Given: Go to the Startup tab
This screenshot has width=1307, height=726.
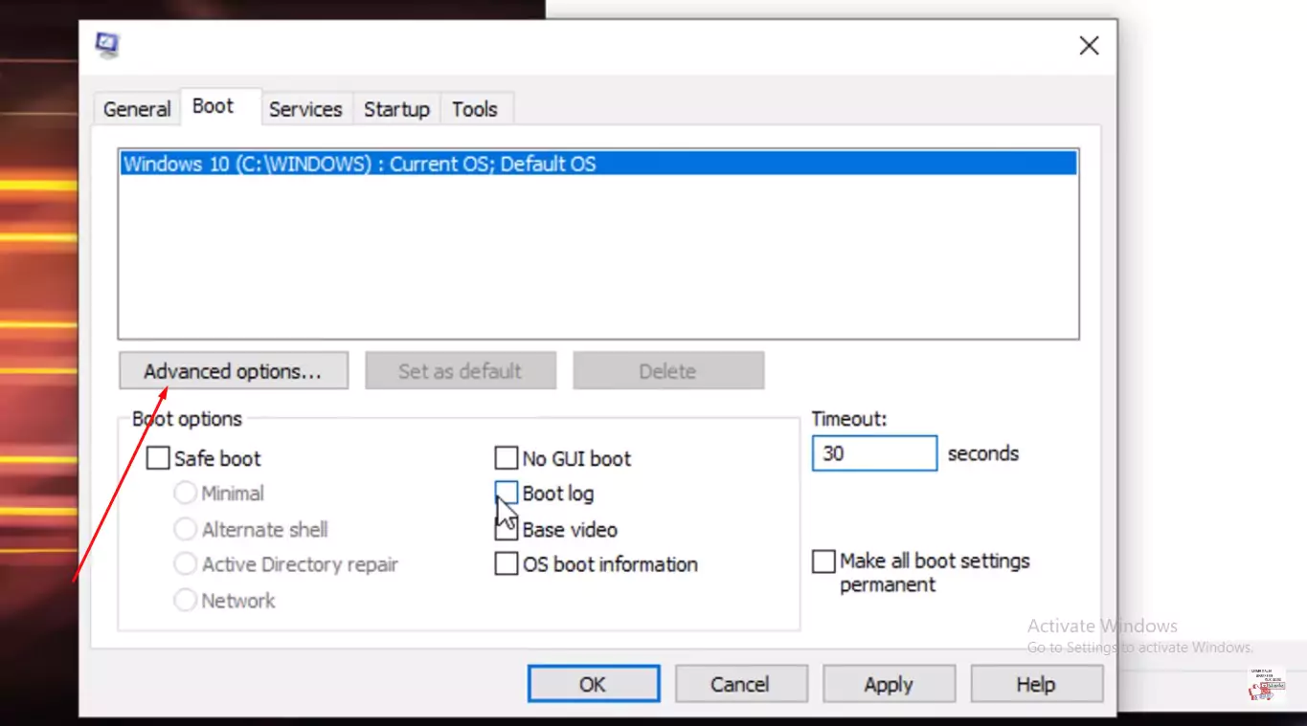Looking at the screenshot, I should click(396, 109).
